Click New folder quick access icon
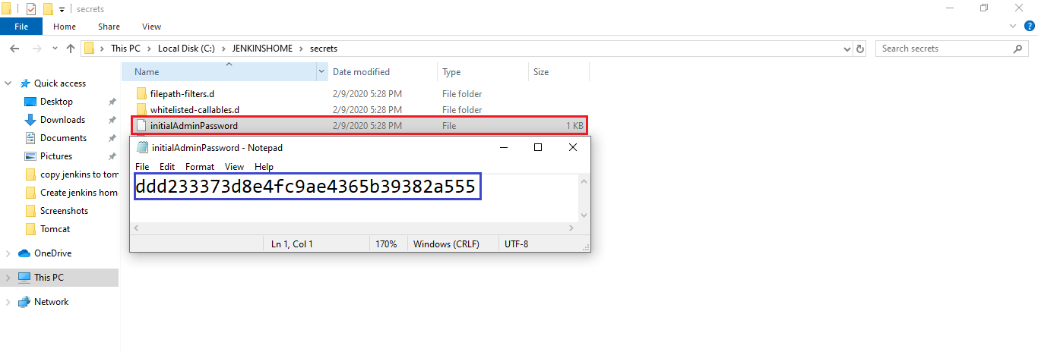Image resolution: width=1038 pixels, height=352 pixels. (48, 9)
